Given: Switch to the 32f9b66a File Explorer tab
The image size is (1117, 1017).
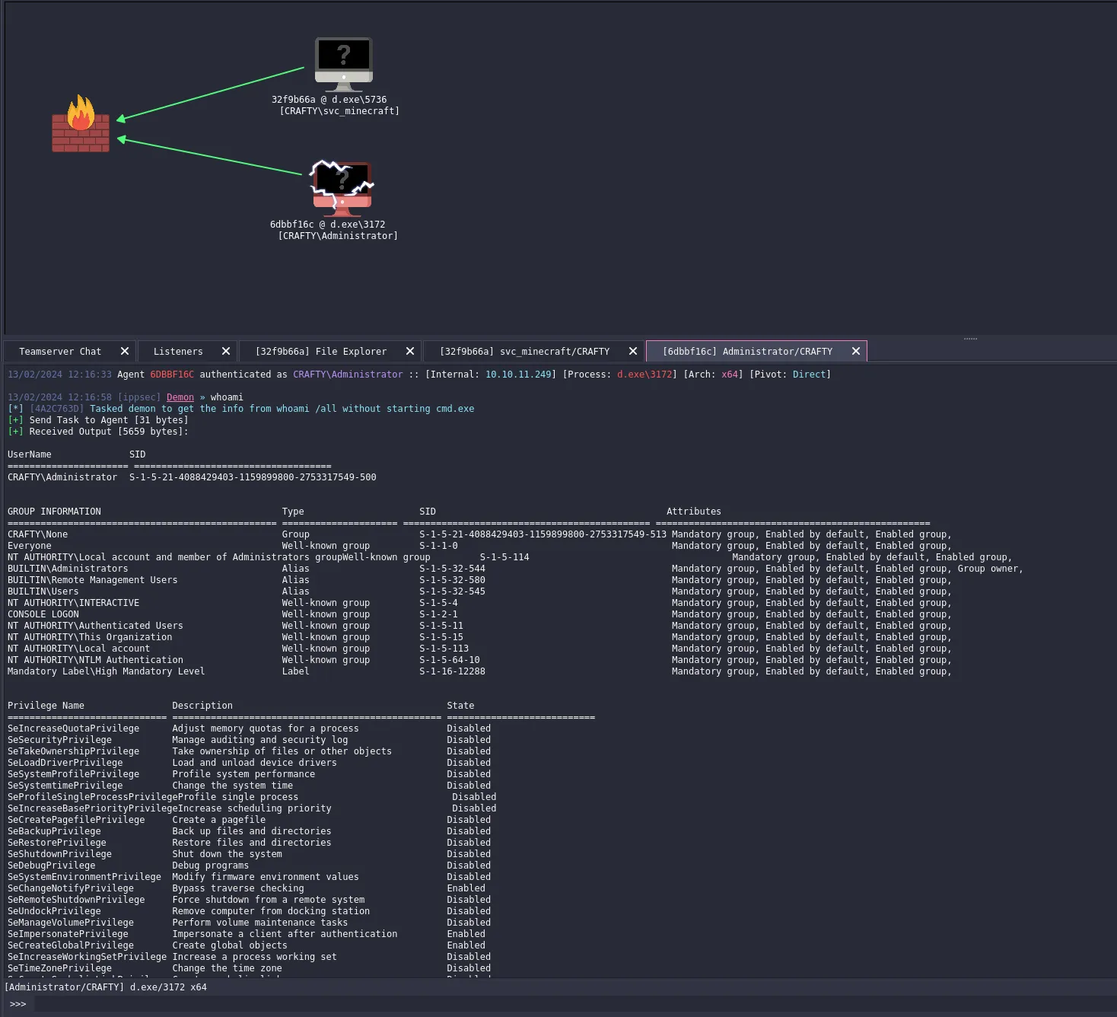Looking at the screenshot, I should click(x=321, y=352).
